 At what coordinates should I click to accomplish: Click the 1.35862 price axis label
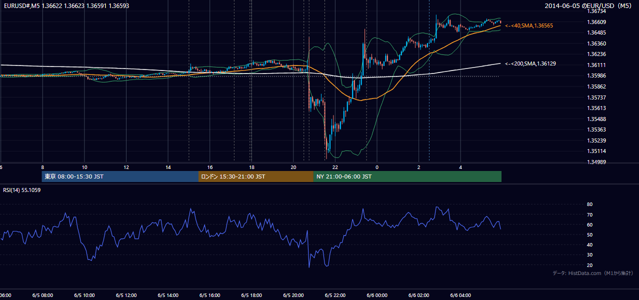click(596, 86)
